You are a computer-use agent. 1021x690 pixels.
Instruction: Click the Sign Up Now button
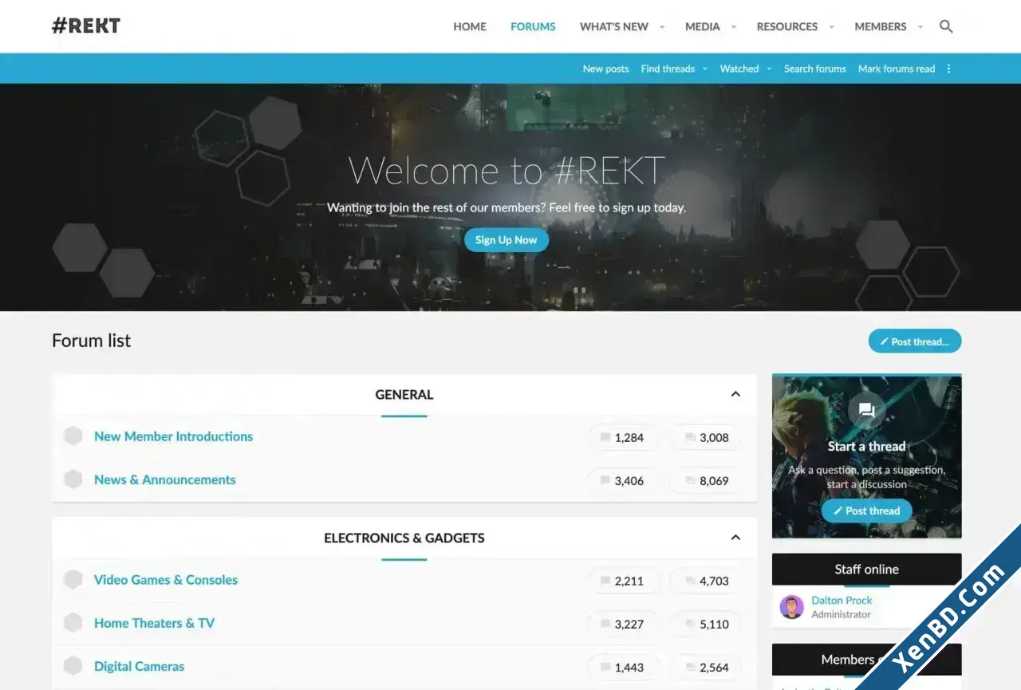click(507, 240)
